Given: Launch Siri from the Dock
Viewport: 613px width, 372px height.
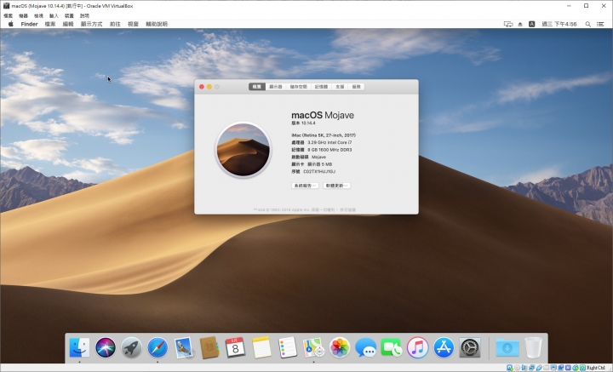Looking at the screenshot, I should [x=106, y=347].
